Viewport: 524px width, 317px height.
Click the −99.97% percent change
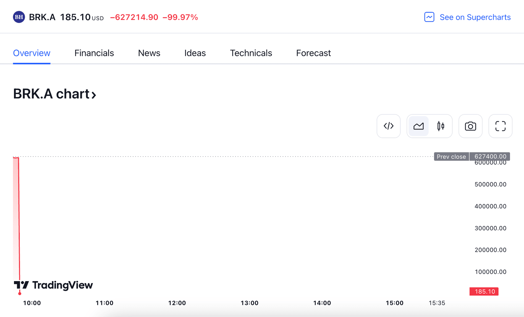point(180,17)
